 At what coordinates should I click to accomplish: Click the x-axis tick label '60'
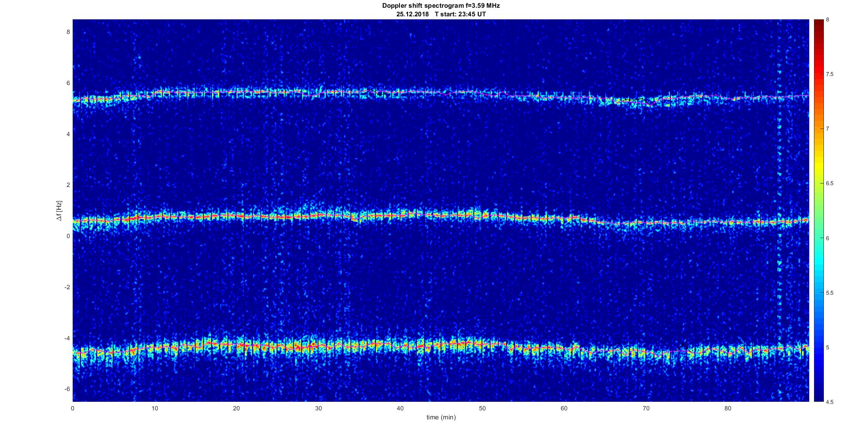pyautogui.click(x=564, y=409)
